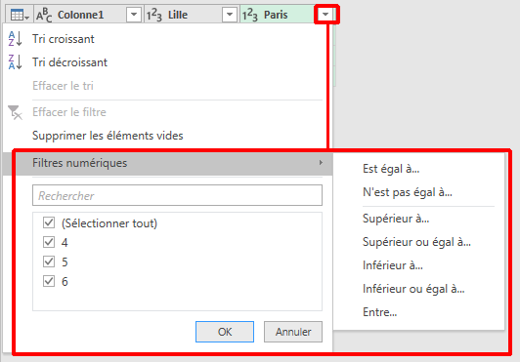Click the Rechercher search field
Screen dimensions: 520x362
pyautogui.click(x=178, y=195)
